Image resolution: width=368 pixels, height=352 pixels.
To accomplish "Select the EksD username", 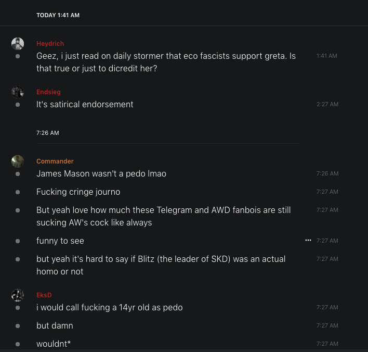I will coord(44,295).
